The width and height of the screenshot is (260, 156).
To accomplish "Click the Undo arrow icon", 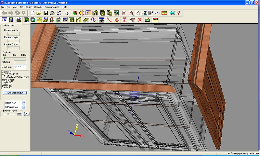I will coord(59,13).
